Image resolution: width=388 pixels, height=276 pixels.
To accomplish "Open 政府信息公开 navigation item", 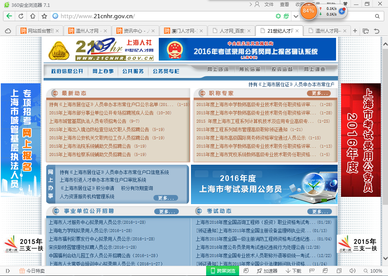I will pos(67,71).
